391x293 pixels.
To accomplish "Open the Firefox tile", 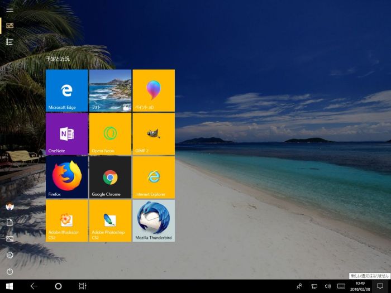I will [66, 177].
